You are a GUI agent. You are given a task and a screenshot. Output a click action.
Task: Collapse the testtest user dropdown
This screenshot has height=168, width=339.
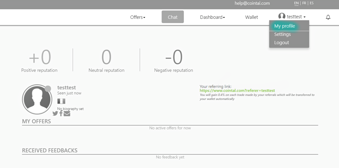[x=296, y=17]
